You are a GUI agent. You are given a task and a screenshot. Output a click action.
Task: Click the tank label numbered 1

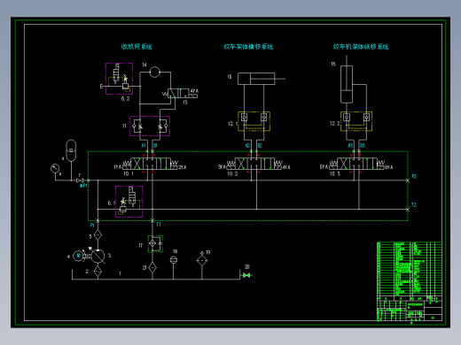[120, 273]
